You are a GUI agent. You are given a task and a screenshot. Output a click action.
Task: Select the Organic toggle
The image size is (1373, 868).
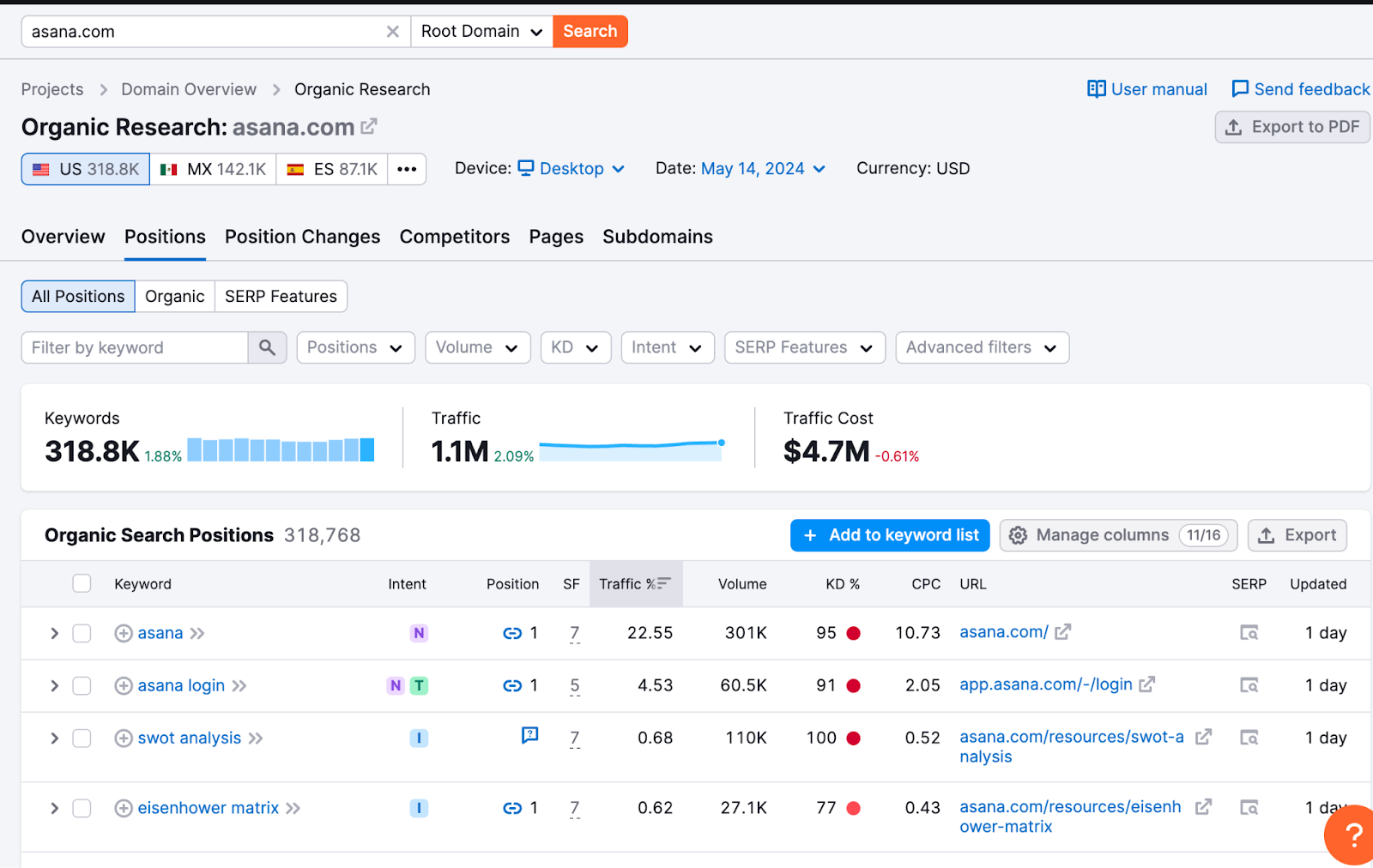coord(175,297)
